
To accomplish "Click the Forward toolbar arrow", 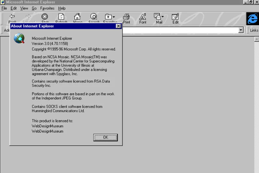I will (x=28, y=16).
